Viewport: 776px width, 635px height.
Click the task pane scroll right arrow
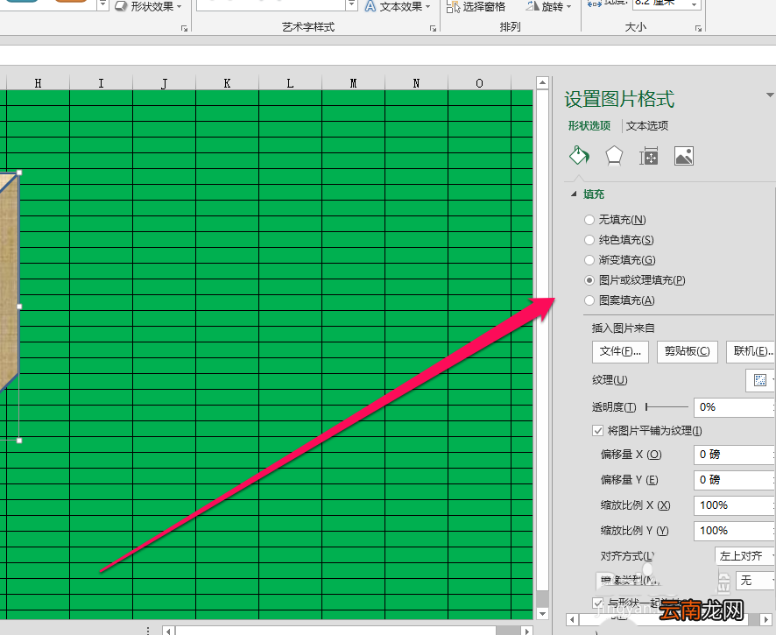click(x=766, y=619)
